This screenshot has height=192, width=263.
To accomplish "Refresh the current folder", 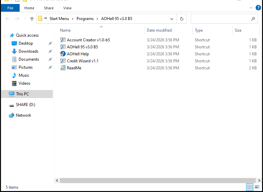I will pyautogui.click(x=181, y=19).
